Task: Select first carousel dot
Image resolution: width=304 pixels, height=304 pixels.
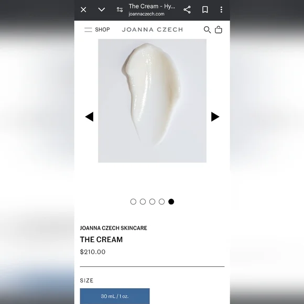Action: point(133,202)
